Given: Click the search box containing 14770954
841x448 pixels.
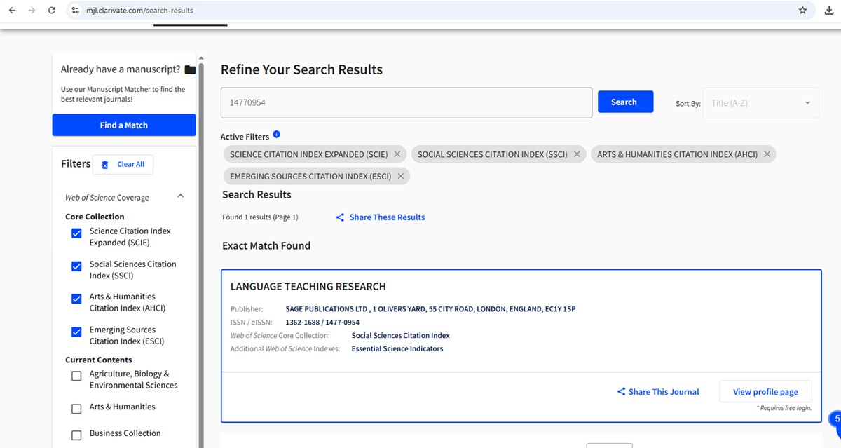Looking at the screenshot, I should (406, 102).
